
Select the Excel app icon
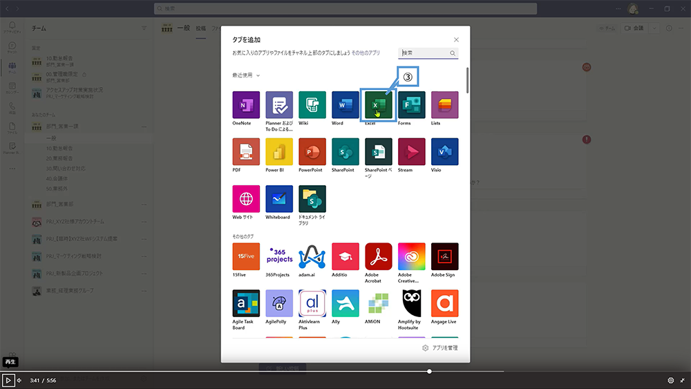click(x=378, y=105)
